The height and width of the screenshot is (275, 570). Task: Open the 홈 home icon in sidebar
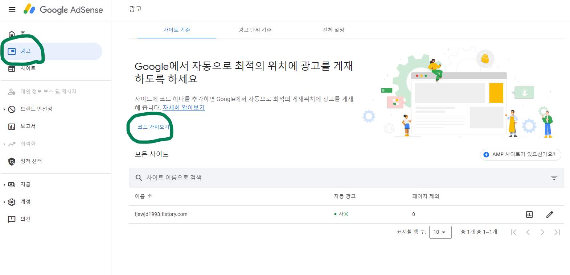point(12,34)
